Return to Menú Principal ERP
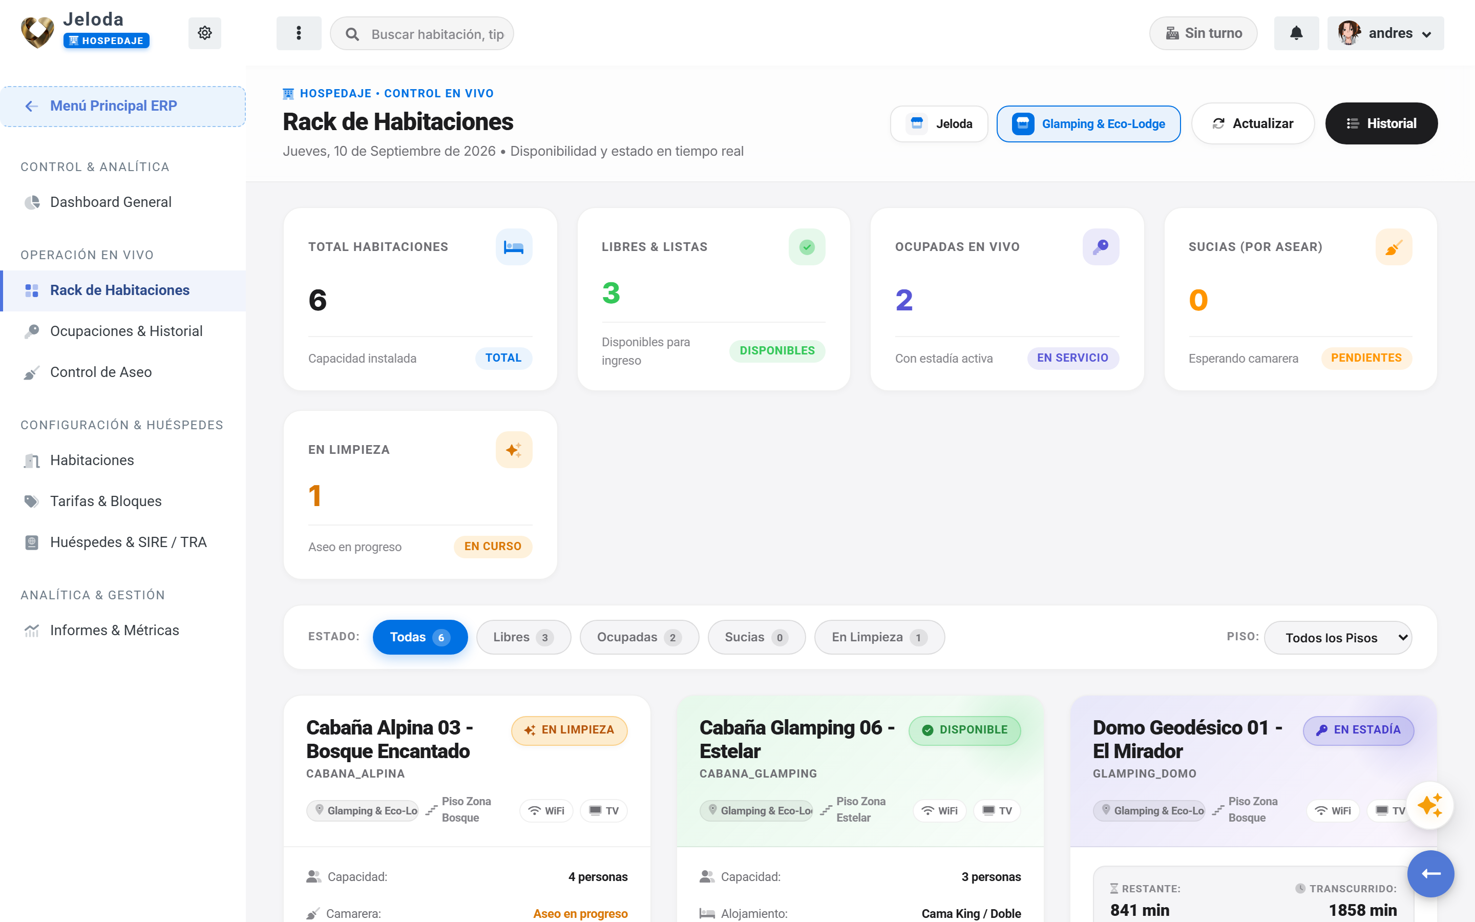 [x=123, y=106]
